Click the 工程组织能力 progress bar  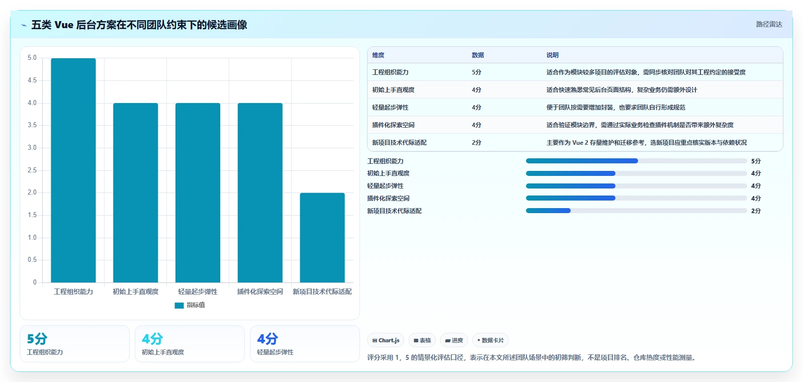pos(636,161)
